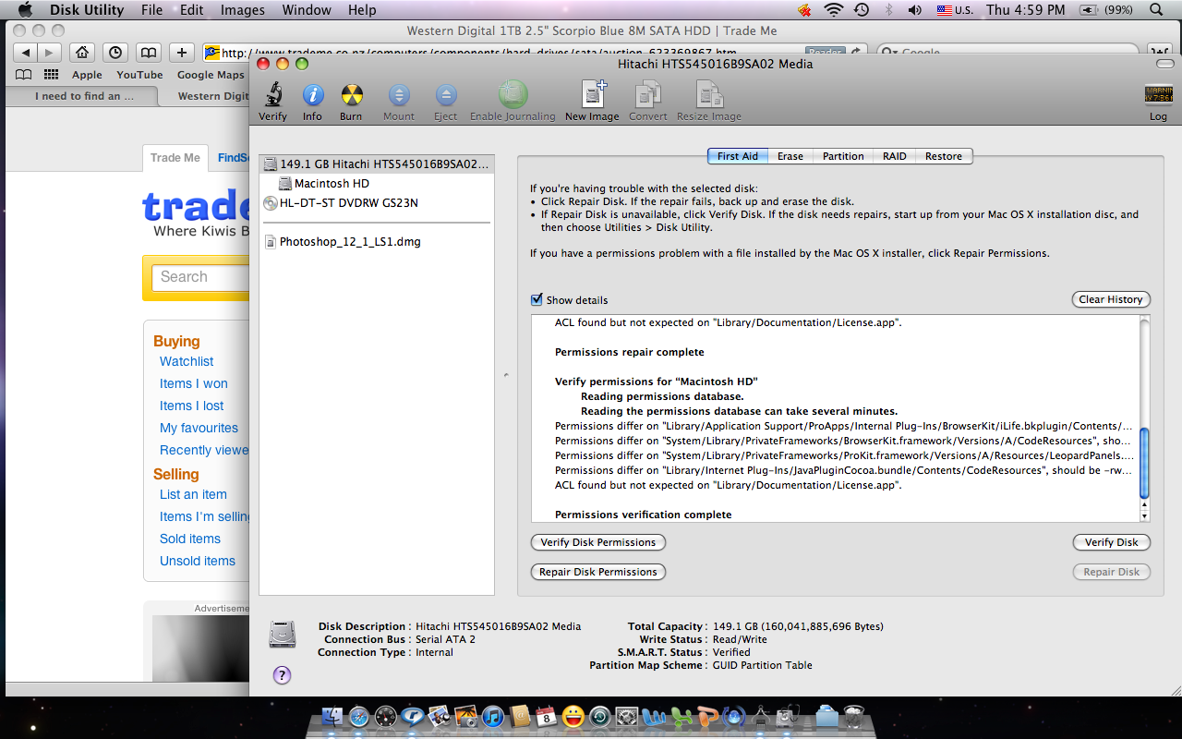Image resolution: width=1182 pixels, height=739 pixels.
Task: Switch to the Partition tab
Action: pyautogui.click(x=843, y=156)
